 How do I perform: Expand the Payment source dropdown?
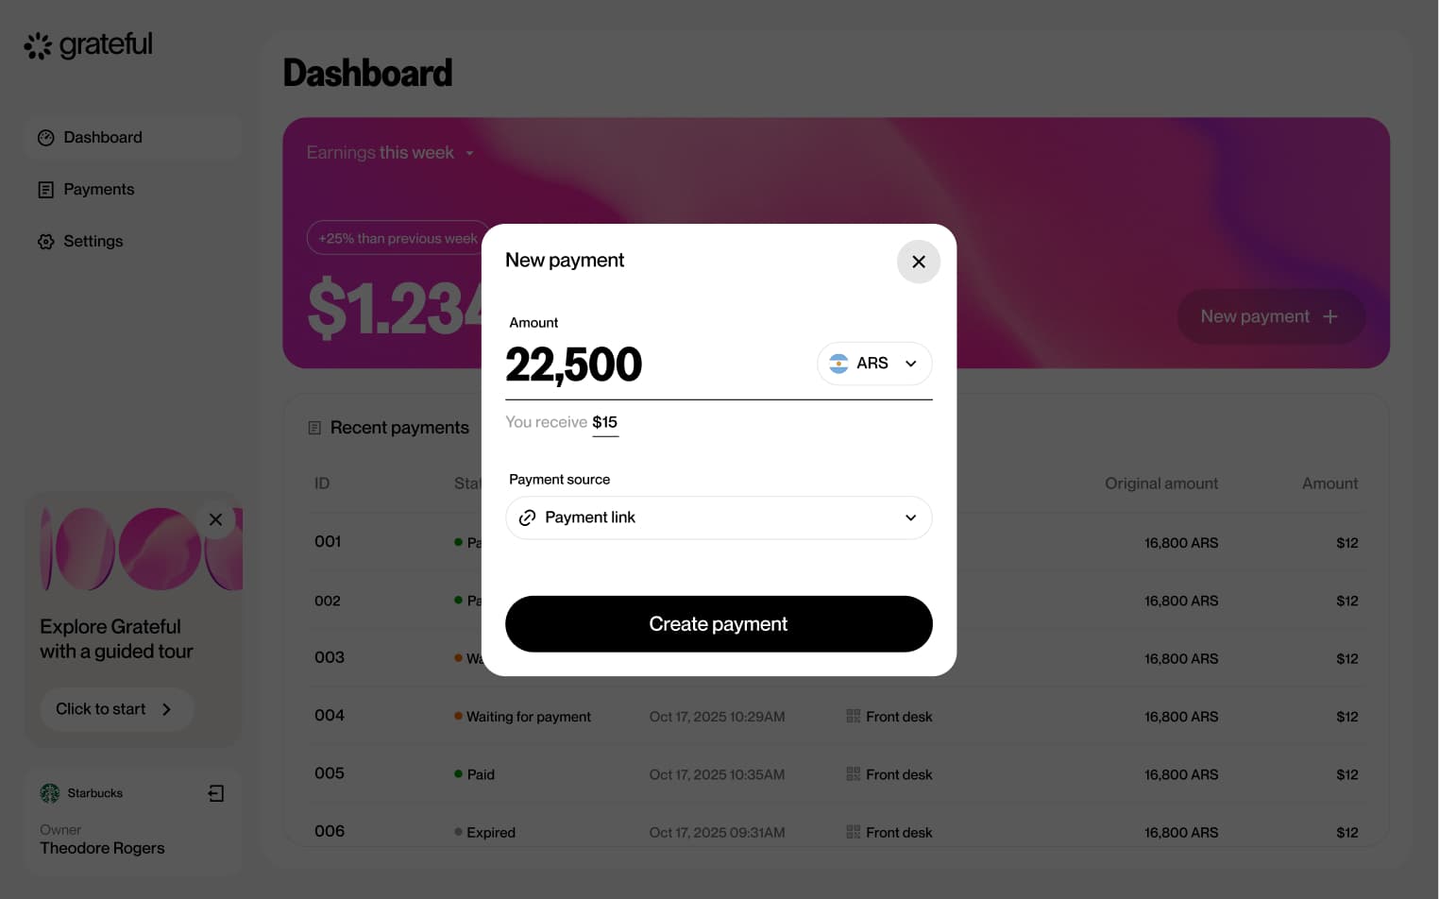[719, 517]
